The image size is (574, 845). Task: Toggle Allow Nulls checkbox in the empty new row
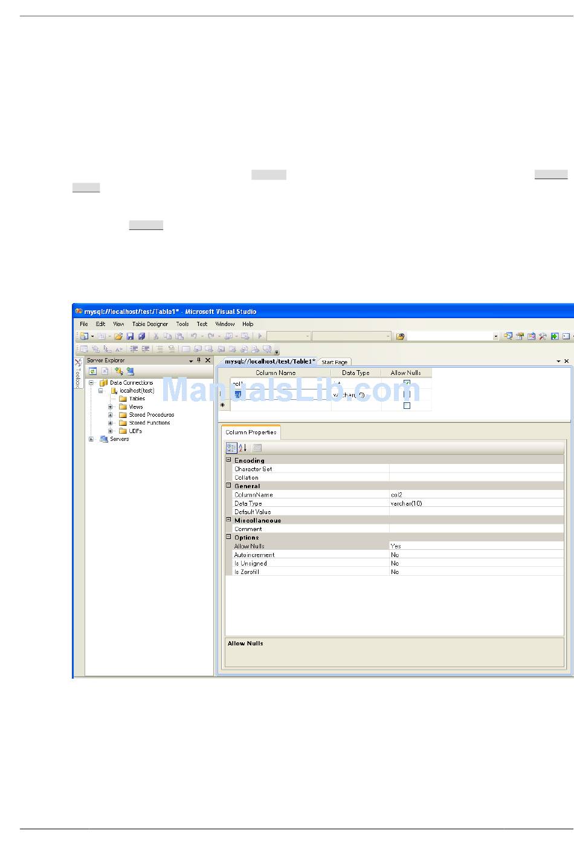click(407, 406)
